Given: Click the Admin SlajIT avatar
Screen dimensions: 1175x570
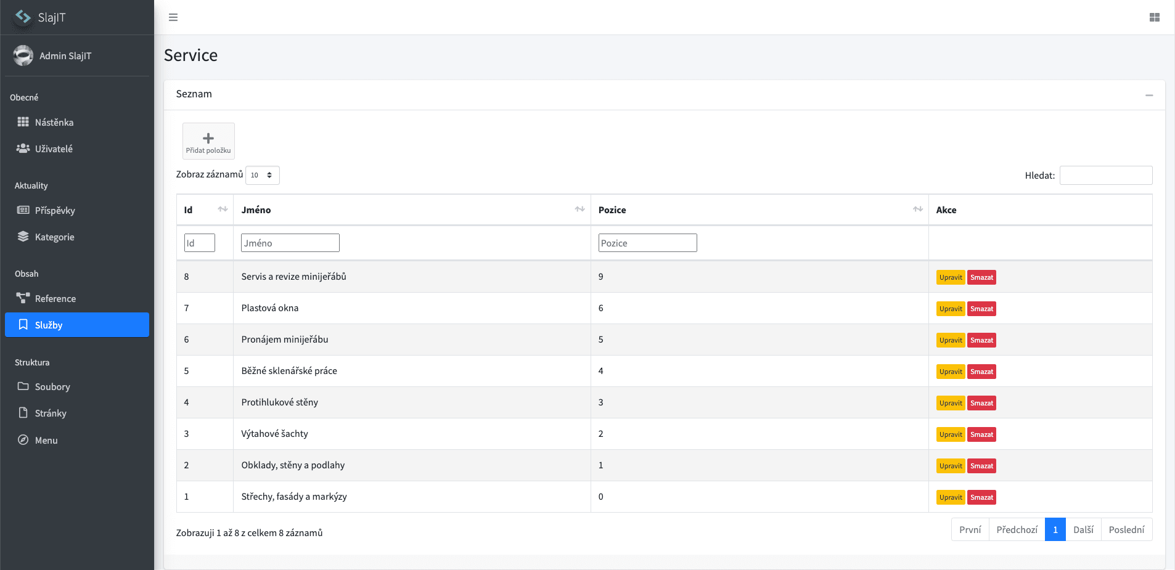Looking at the screenshot, I should click(23, 55).
